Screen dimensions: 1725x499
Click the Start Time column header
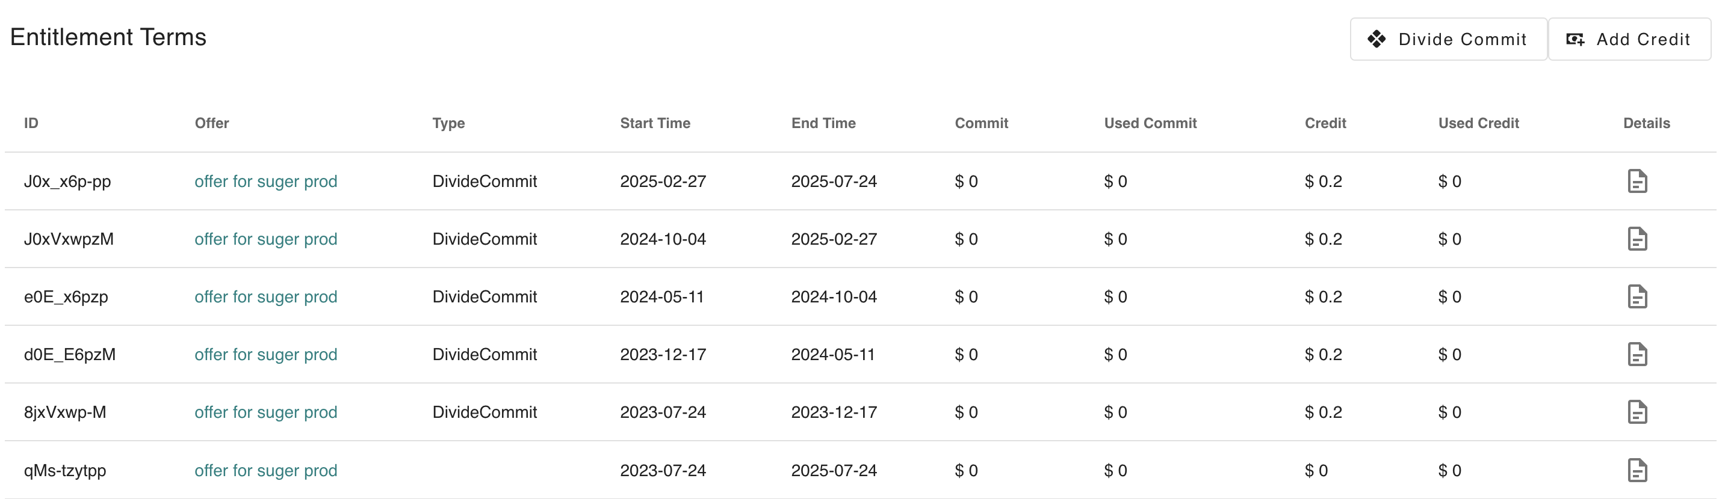[654, 123]
